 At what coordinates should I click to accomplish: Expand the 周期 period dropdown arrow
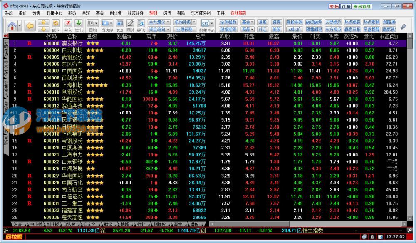pyautogui.click(x=96, y=23)
